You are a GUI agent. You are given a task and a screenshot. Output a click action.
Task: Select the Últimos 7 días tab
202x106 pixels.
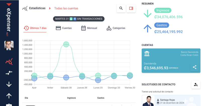coord(35,28)
